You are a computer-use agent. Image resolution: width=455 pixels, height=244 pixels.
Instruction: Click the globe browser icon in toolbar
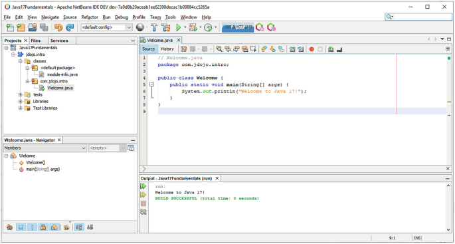(x=140, y=28)
